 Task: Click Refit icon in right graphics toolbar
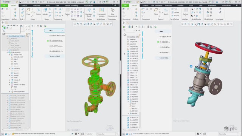[x=182, y=24]
